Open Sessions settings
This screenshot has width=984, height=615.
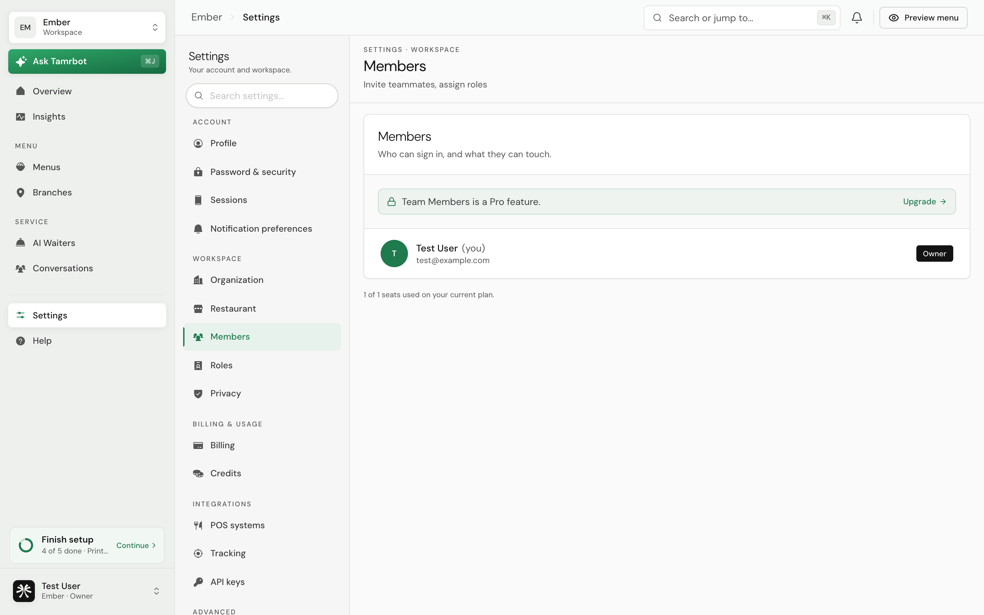pos(262,200)
